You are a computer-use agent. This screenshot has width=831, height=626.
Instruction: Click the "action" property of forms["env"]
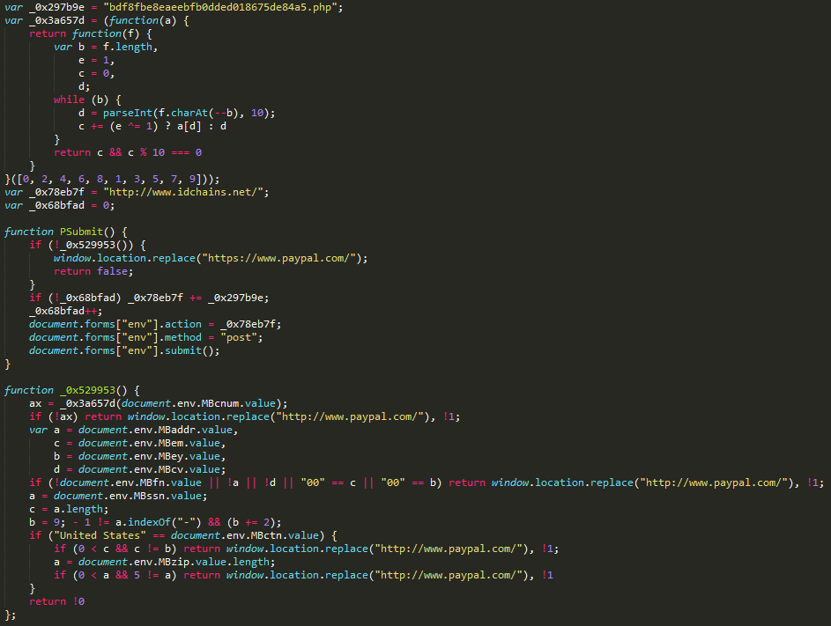tap(182, 325)
